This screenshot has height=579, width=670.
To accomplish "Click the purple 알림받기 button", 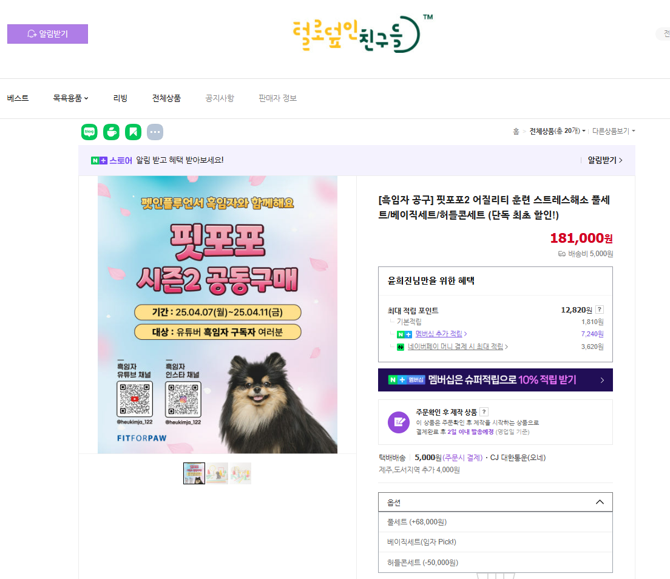I will 47,34.
